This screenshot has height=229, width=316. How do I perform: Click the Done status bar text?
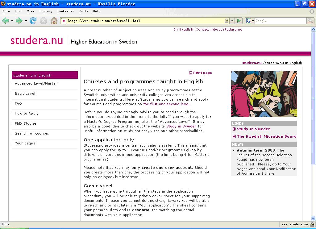pyautogui.click(x=6, y=224)
